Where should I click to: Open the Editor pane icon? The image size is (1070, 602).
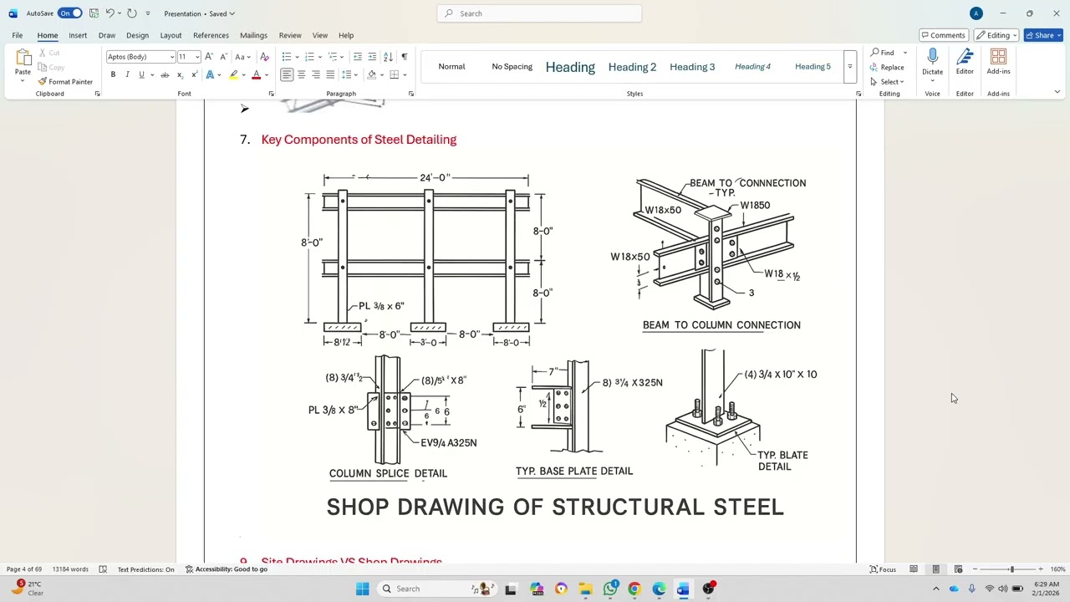(x=965, y=57)
